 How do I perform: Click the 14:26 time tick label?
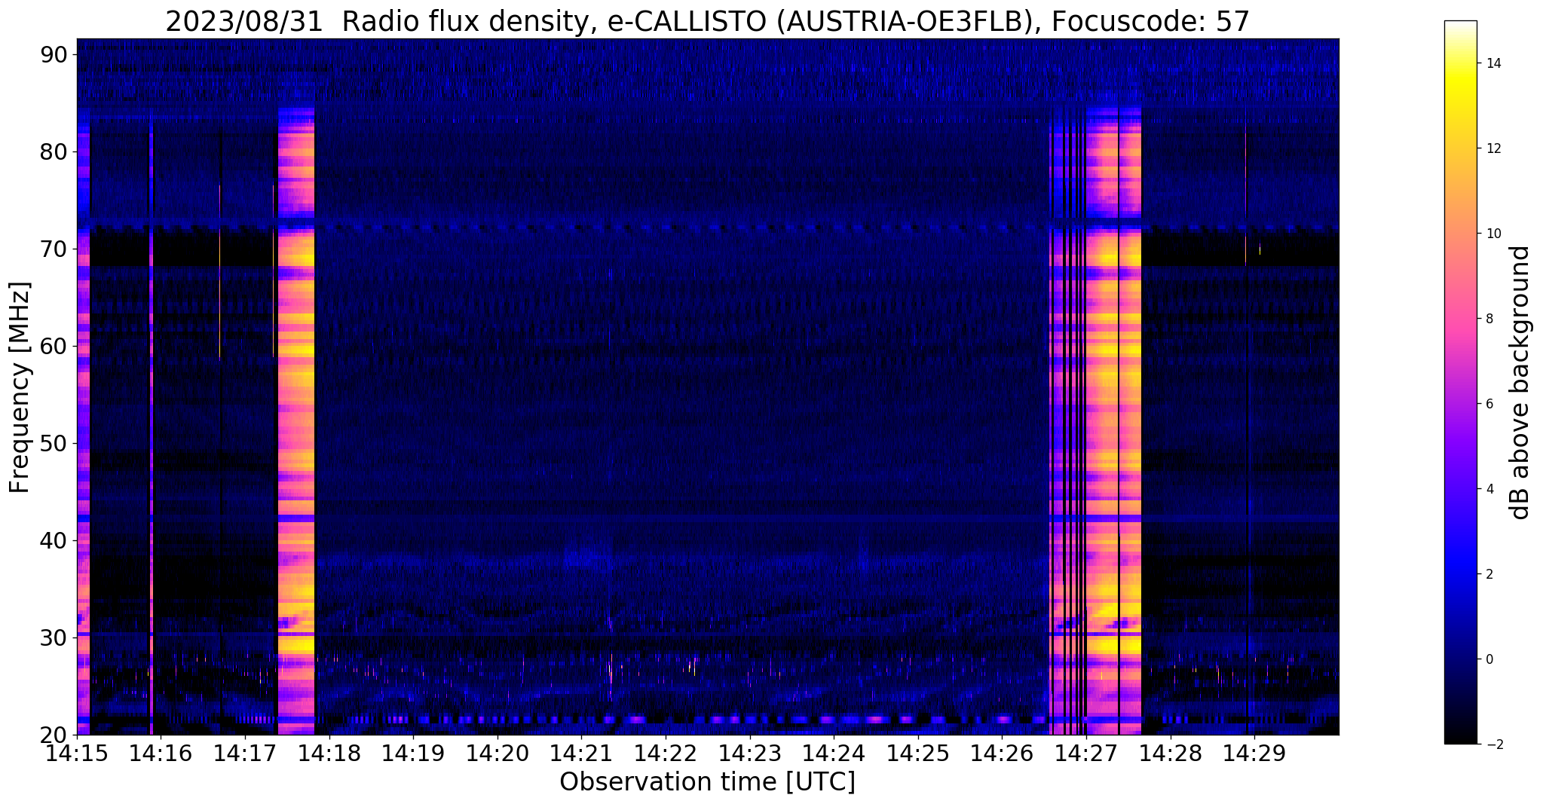point(1003,754)
